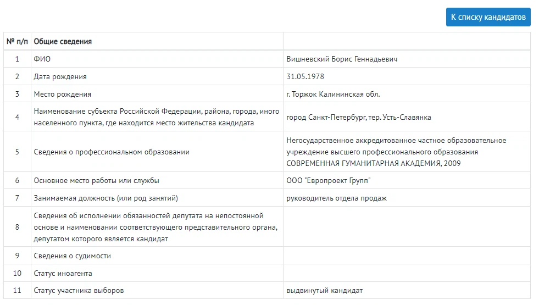Click the status value "выдвинутый кандидат"

tap(324, 291)
